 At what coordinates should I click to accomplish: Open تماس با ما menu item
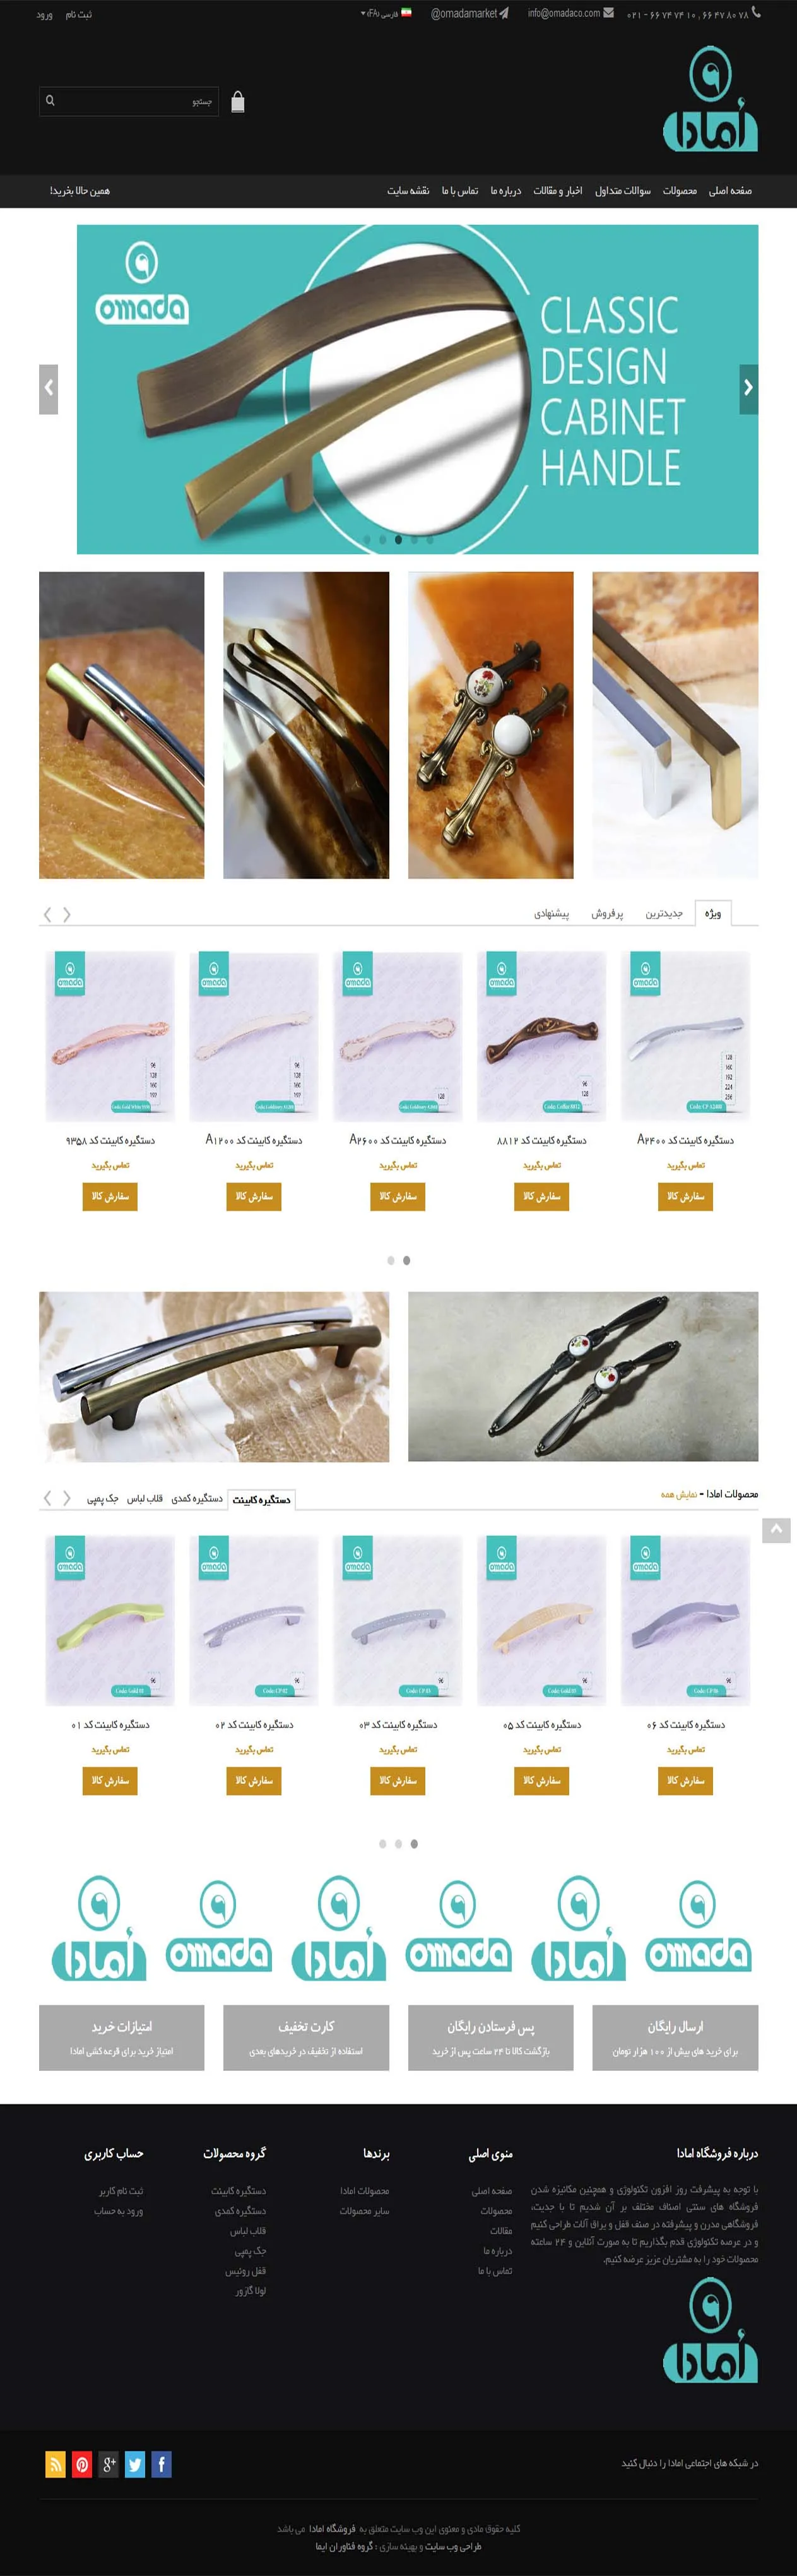click(460, 191)
